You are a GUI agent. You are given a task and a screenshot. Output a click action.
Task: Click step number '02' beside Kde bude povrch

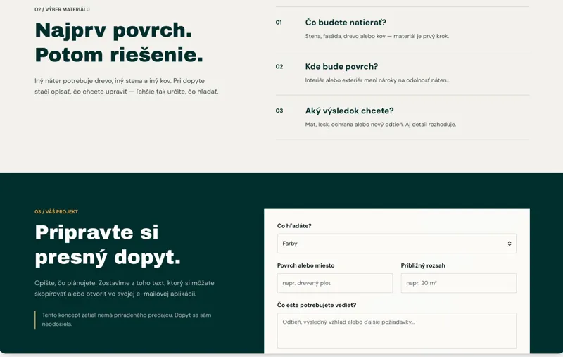pyautogui.click(x=279, y=66)
